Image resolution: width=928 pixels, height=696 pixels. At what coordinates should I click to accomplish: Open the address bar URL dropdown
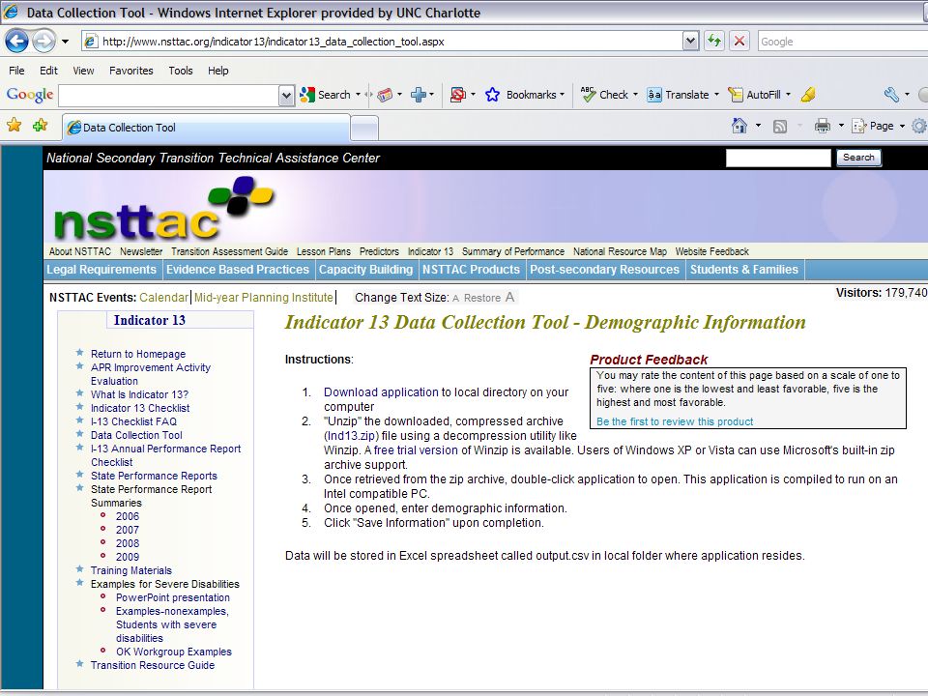690,41
